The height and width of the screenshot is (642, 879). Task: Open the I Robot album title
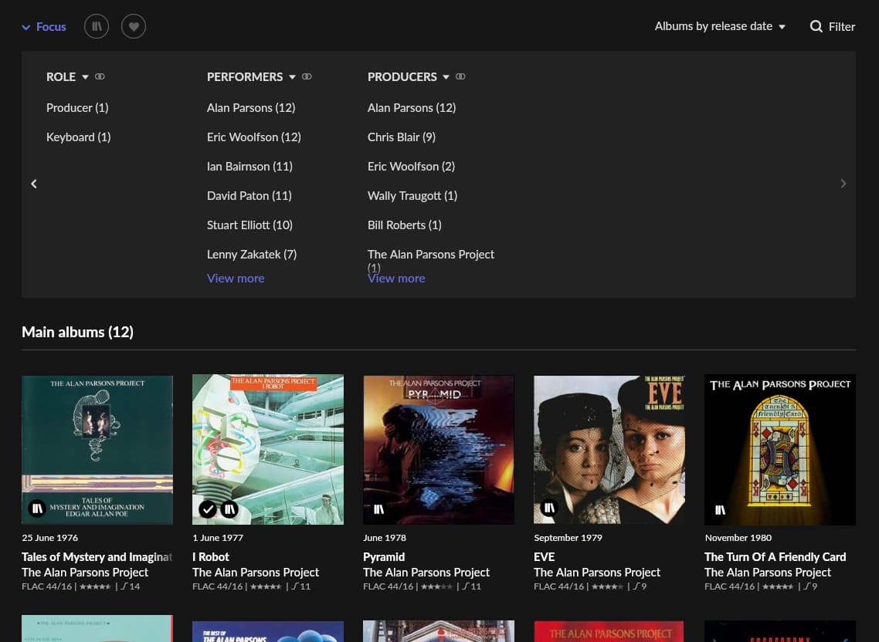pos(211,557)
